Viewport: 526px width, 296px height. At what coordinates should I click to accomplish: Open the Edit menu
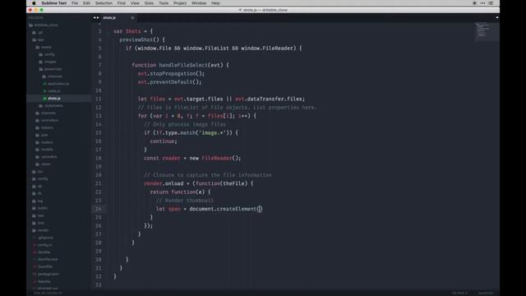pos(86,3)
